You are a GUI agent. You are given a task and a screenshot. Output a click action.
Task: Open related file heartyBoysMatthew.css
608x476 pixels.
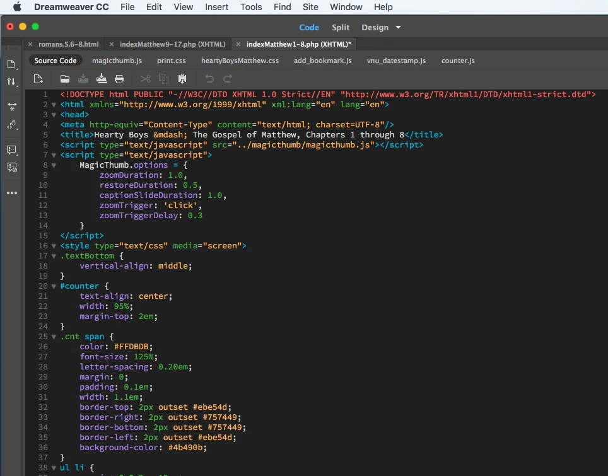240,61
